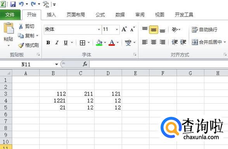
Task: Toggle Bold formatting
Action: click(48, 43)
